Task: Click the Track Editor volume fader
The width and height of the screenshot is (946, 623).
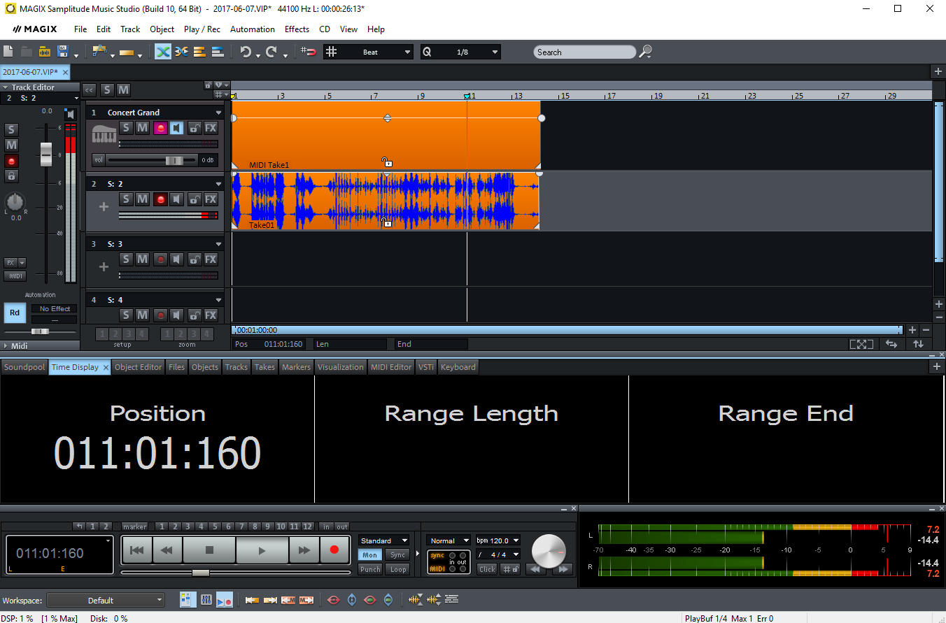Action: (46, 154)
